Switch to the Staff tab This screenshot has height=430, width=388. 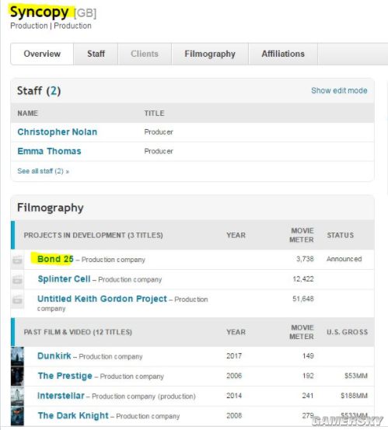pyautogui.click(x=96, y=54)
